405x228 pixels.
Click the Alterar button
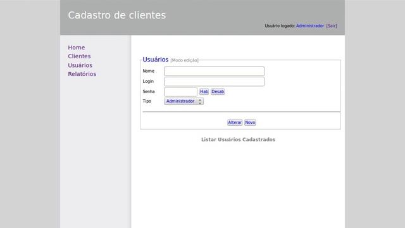(235, 122)
